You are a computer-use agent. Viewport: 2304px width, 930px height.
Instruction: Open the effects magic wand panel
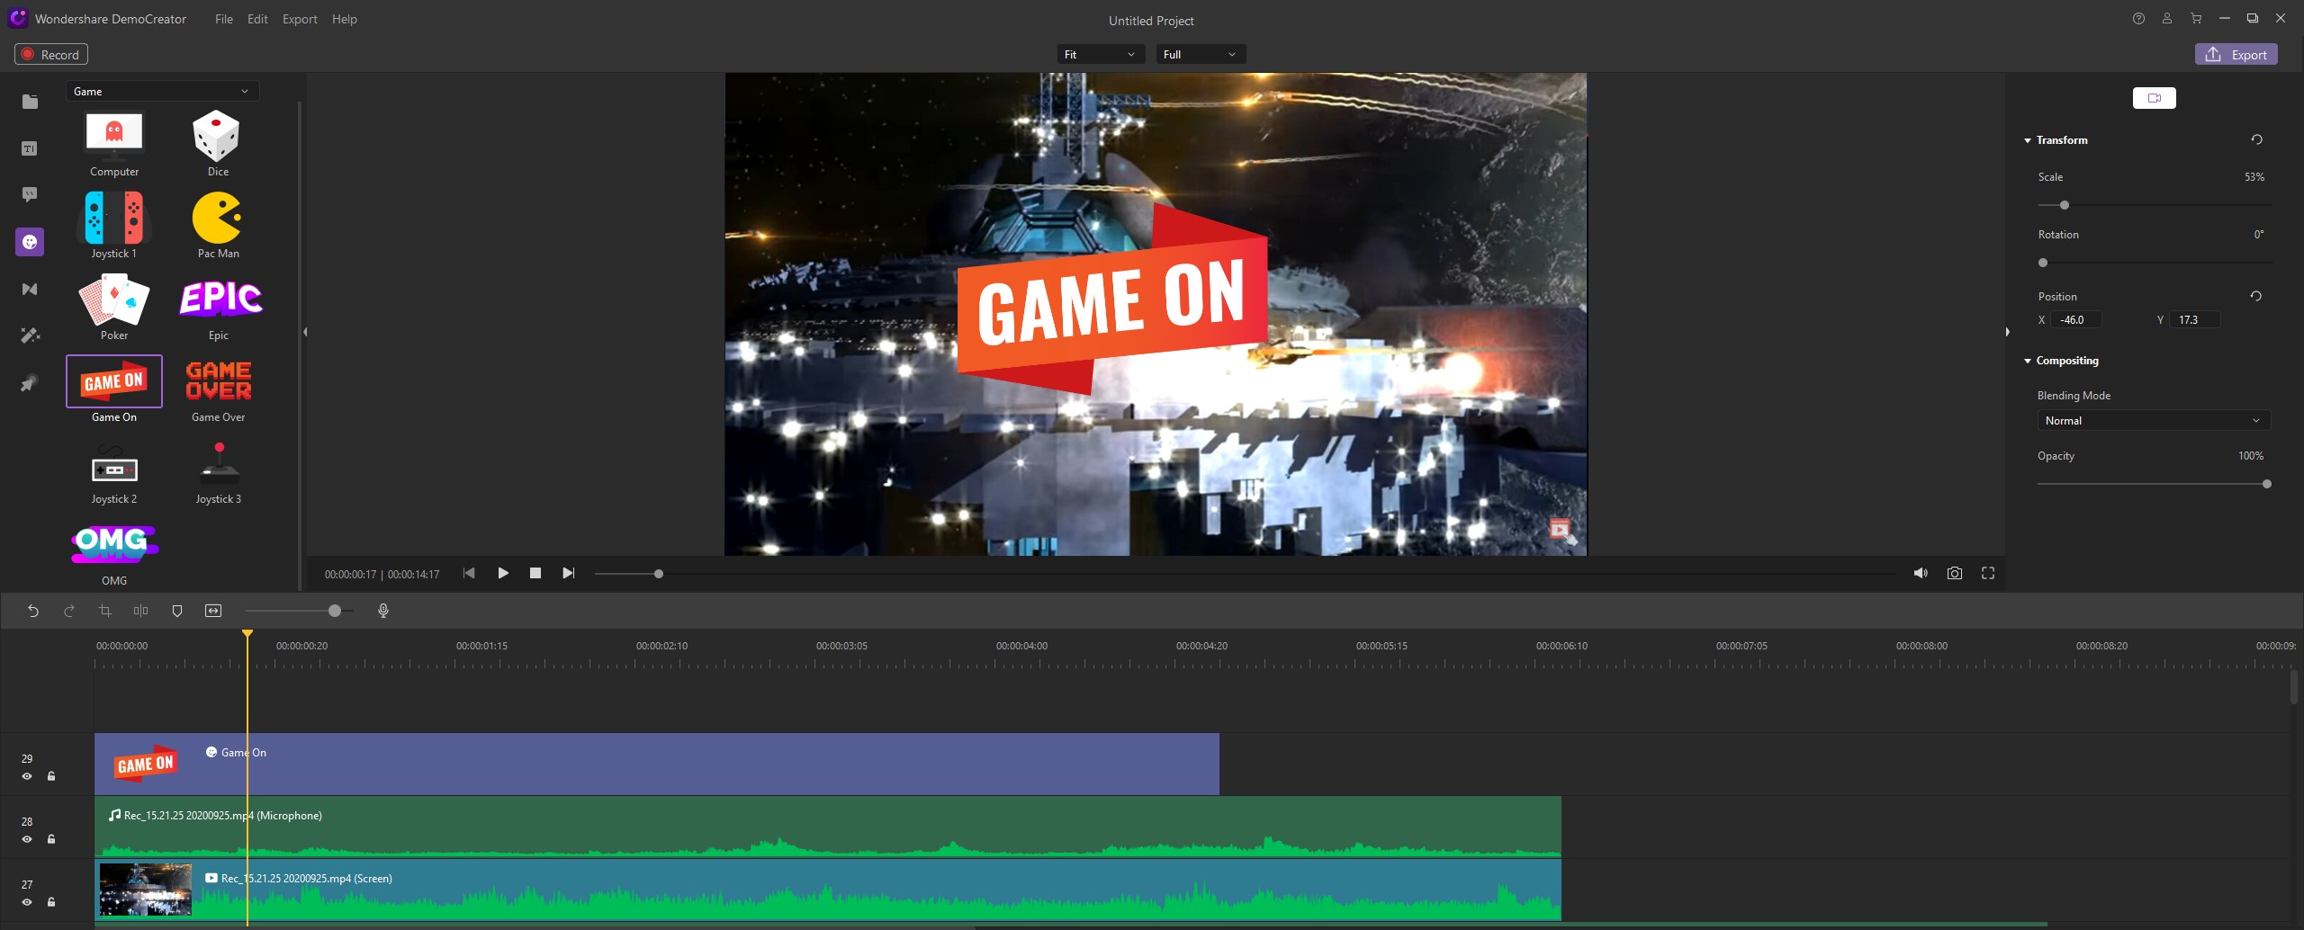tap(30, 335)
